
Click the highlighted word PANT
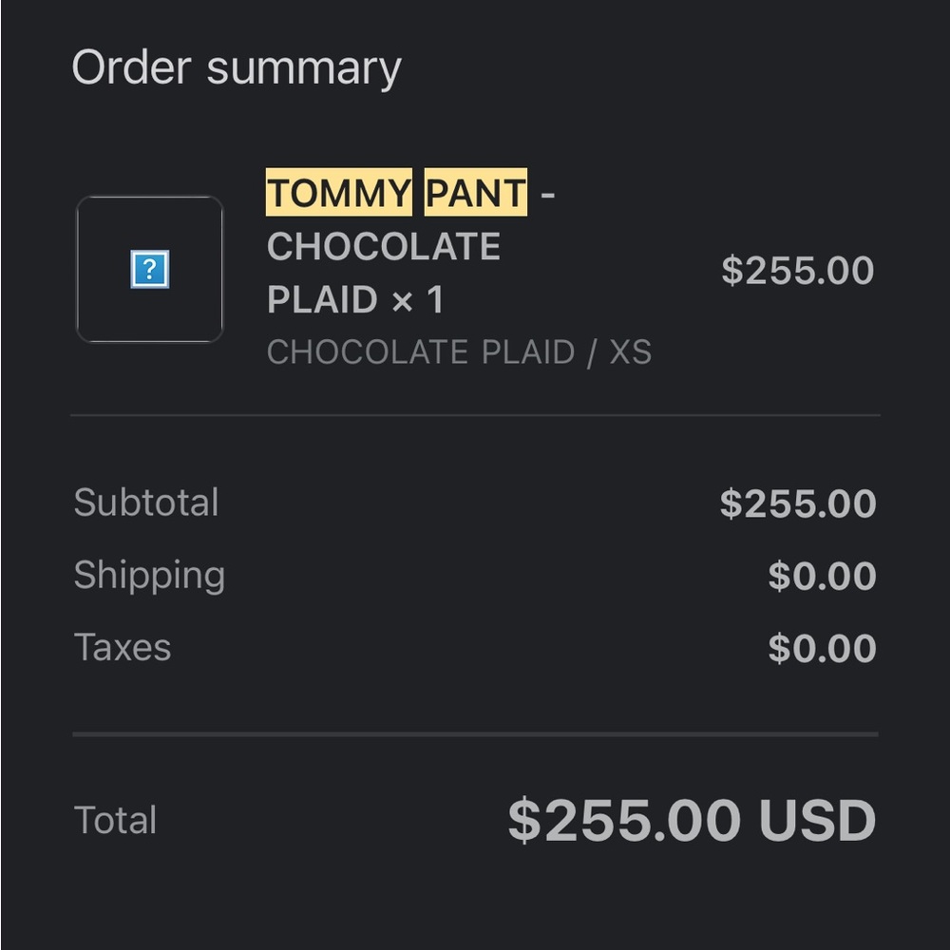[x=475, y=193]
